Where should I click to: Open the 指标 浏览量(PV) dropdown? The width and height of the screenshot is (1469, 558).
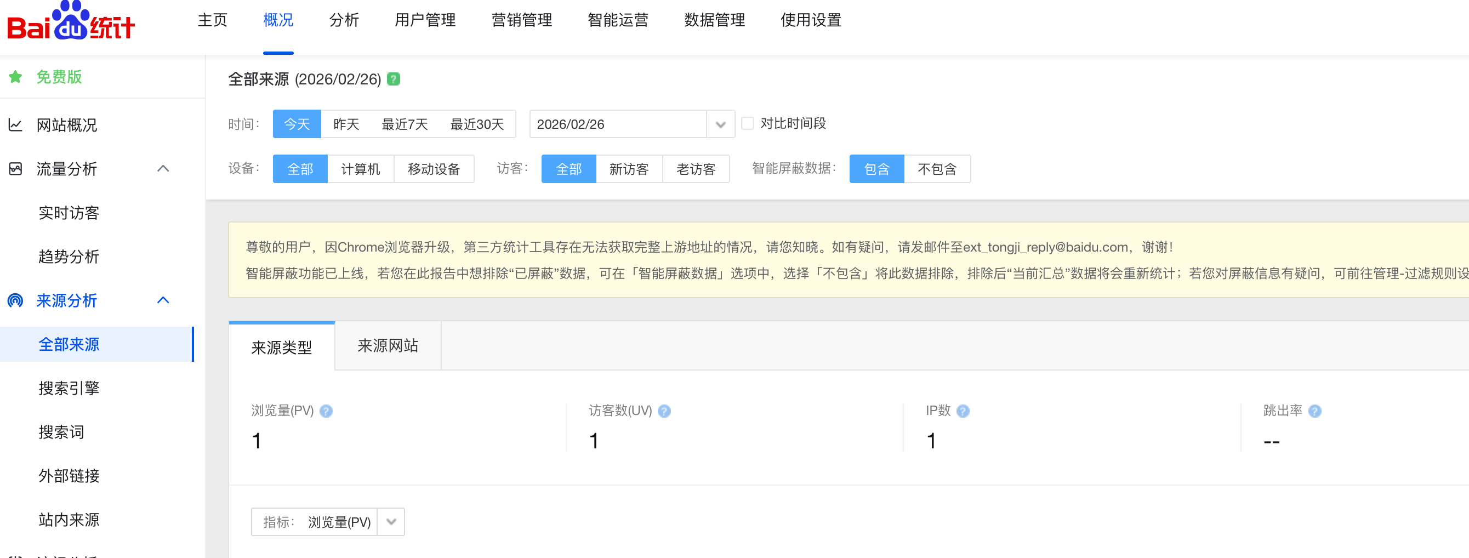coord(391,521)
